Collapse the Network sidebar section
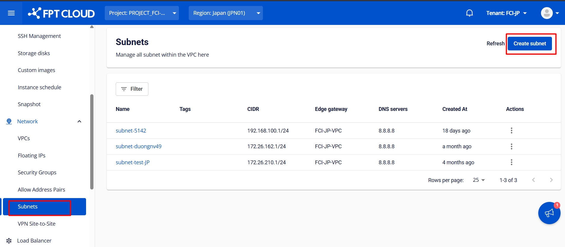This screenshot has height=247, width=565. click(x=79, y=121)
